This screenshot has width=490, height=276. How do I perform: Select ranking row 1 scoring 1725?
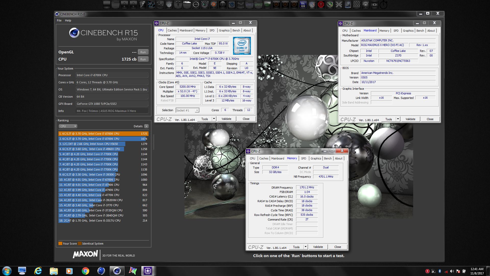pyautogui.click(x=103, y=134)
